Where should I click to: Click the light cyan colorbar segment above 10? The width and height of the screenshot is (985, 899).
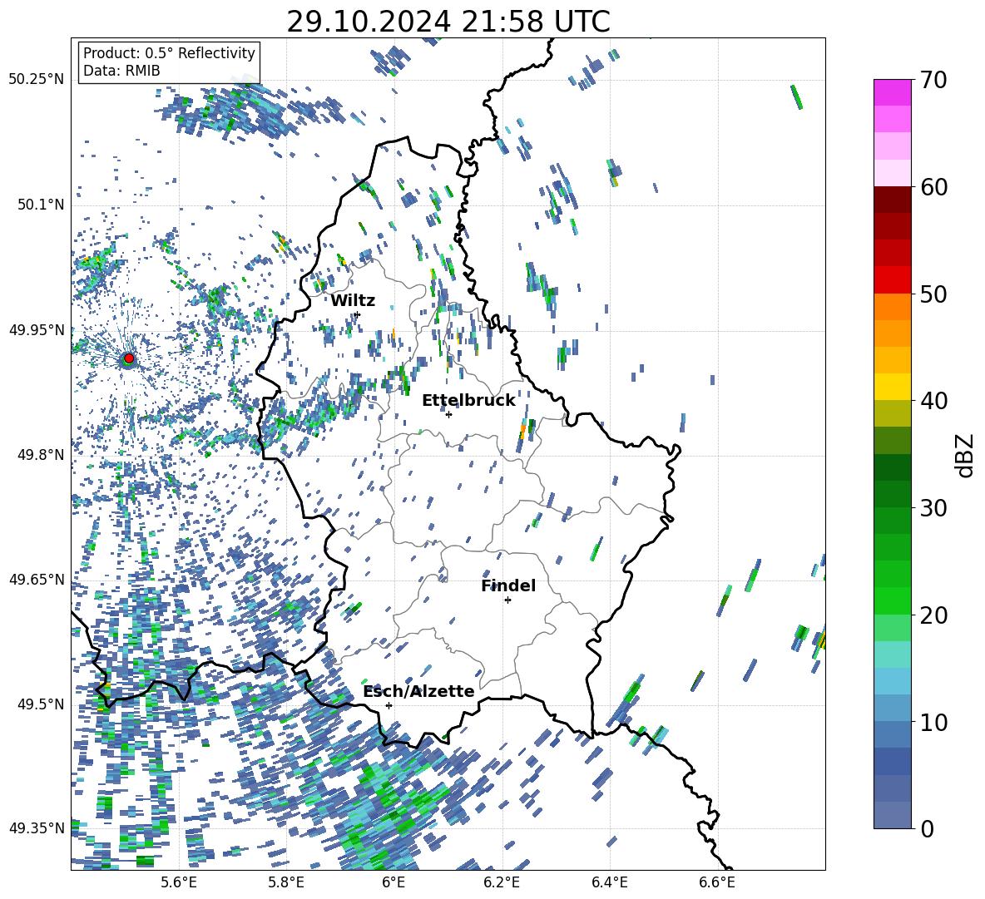892,680
